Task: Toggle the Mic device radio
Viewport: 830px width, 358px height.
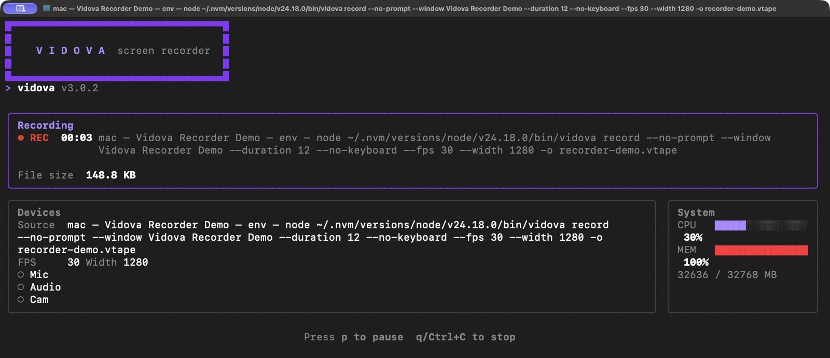Action: [21, 275]
